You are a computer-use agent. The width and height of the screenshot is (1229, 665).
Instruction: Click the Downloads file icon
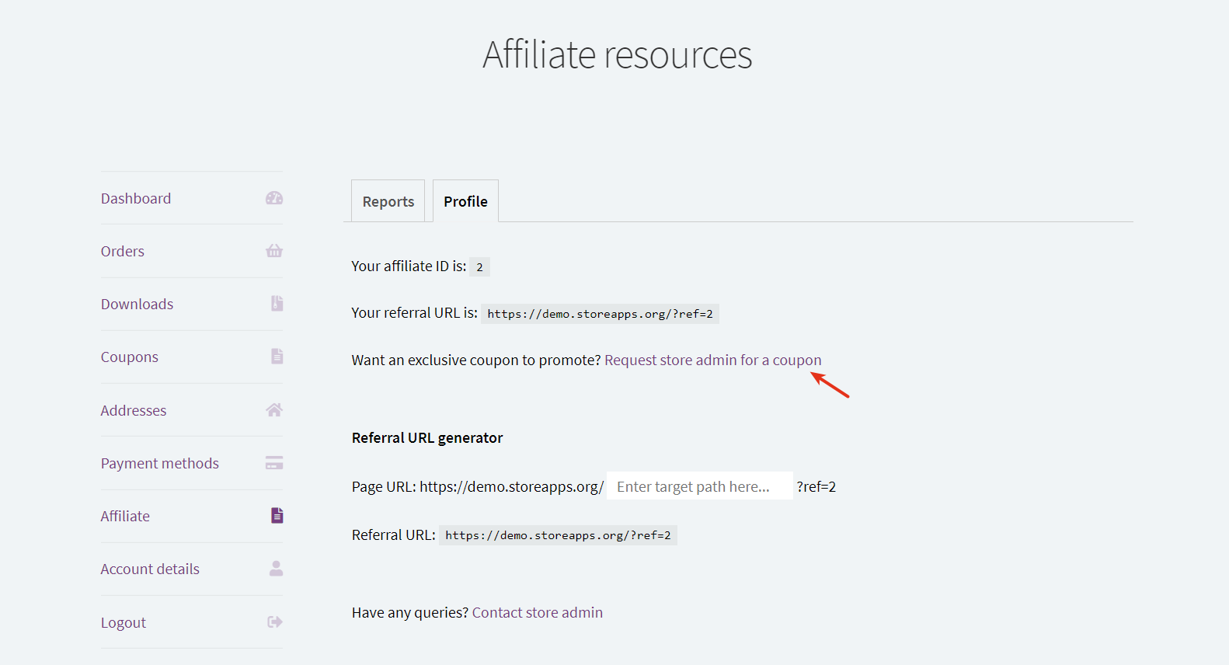tap(277, 304)
